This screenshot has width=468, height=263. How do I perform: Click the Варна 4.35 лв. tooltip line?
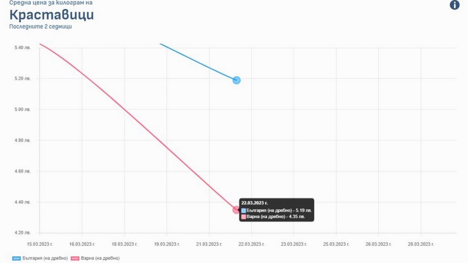point(275,217)
